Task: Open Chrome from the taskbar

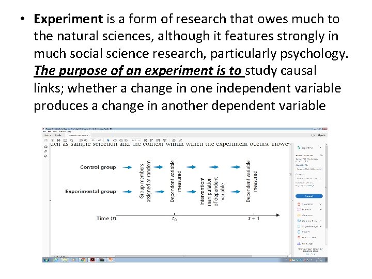Action: (x=83, y=260)
